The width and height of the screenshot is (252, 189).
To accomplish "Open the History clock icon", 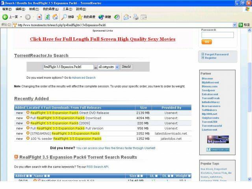I will click(117, 17).
